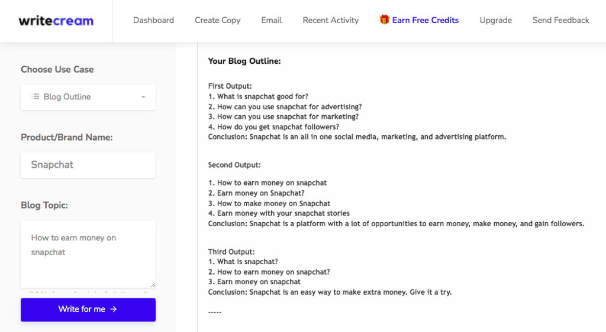Open the Email navigation item
This screenshot has width=606, height=332.
(x=271, y=20)
